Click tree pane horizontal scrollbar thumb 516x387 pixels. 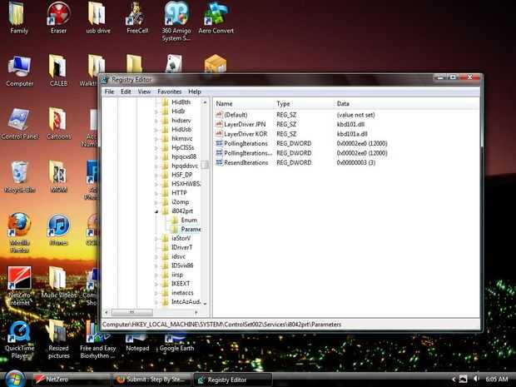(132, 312)
